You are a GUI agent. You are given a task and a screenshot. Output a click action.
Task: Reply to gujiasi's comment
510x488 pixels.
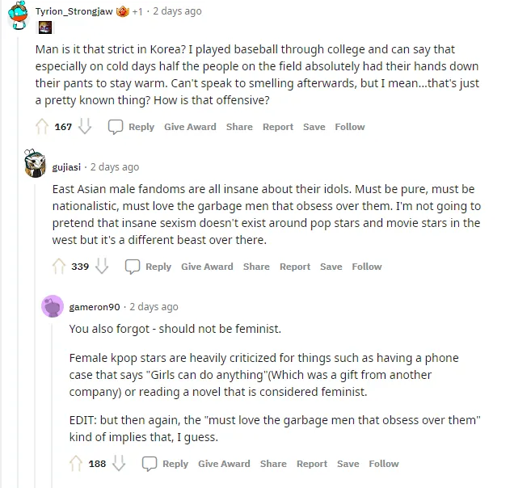[x=149, y=267]
